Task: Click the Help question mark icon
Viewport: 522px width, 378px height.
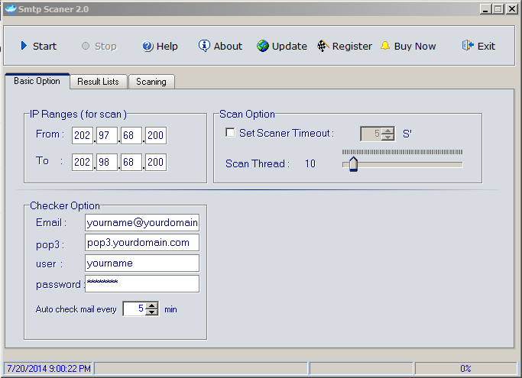Action: [x=148, y=46]
